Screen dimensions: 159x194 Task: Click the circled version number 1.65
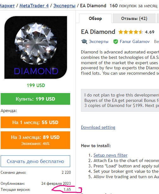click(x=67, y=190)
